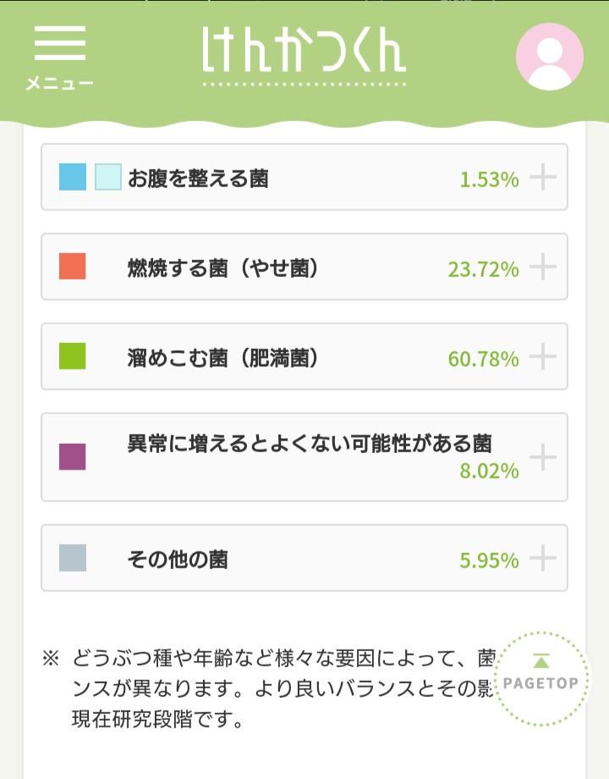Expand 溜めこむ菌 row plus icon
The width and height of the screenshot is (609, 779).
tap(542, 357)
